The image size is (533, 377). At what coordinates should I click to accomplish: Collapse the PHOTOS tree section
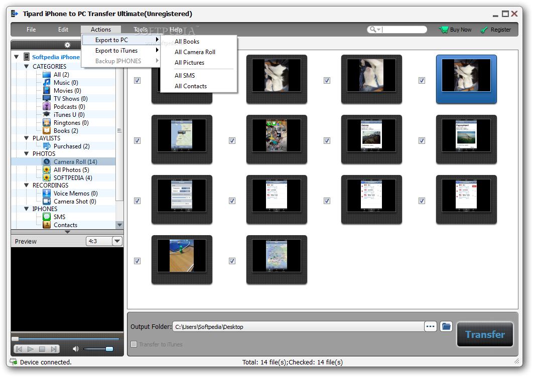(x=27, y=154)
